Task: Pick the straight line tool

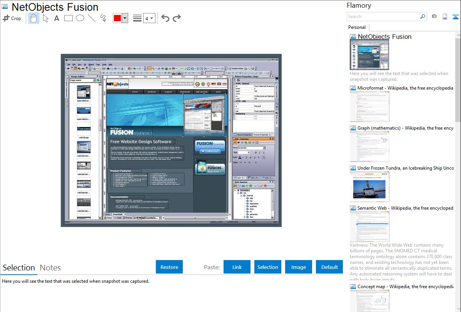Action: coord(91,18)
